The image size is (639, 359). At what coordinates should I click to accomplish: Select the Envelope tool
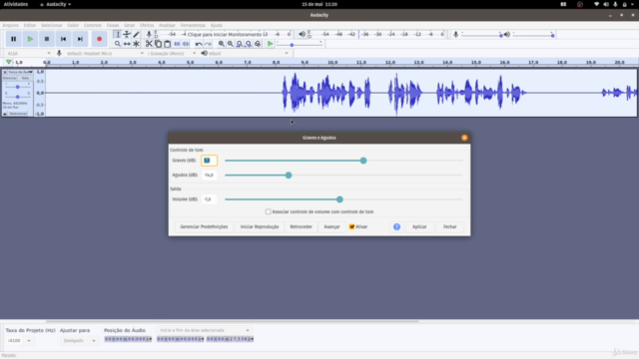point(127,35)
